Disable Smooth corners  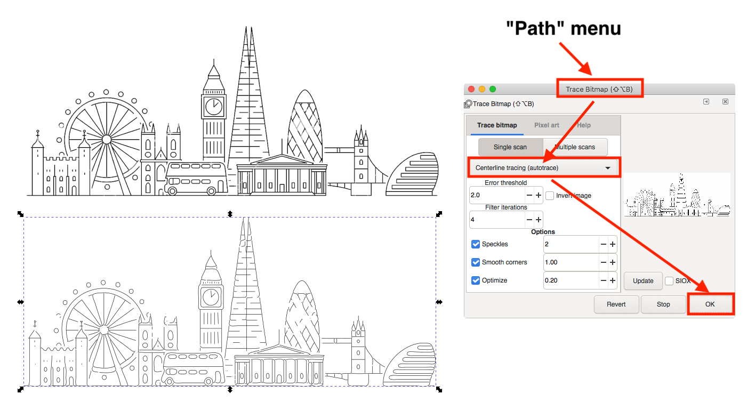coord(476,262)
